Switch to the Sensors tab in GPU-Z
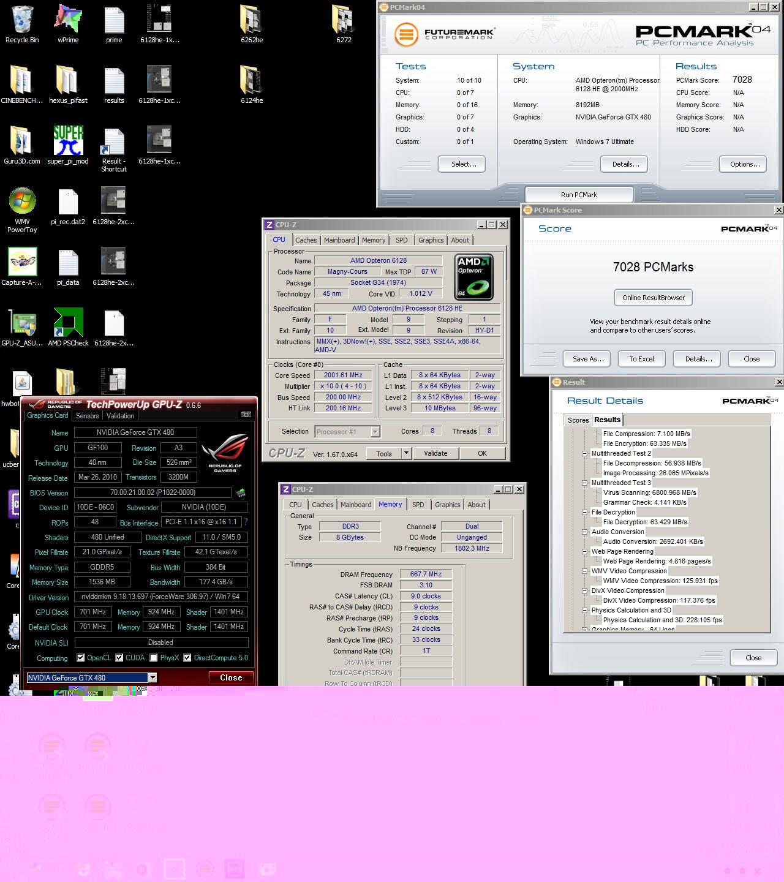Screen dimensions: 784x882 (x=88, y=415)
